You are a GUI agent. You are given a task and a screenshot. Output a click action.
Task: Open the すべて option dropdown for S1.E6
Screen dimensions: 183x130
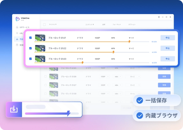click(x=133, y=77)
